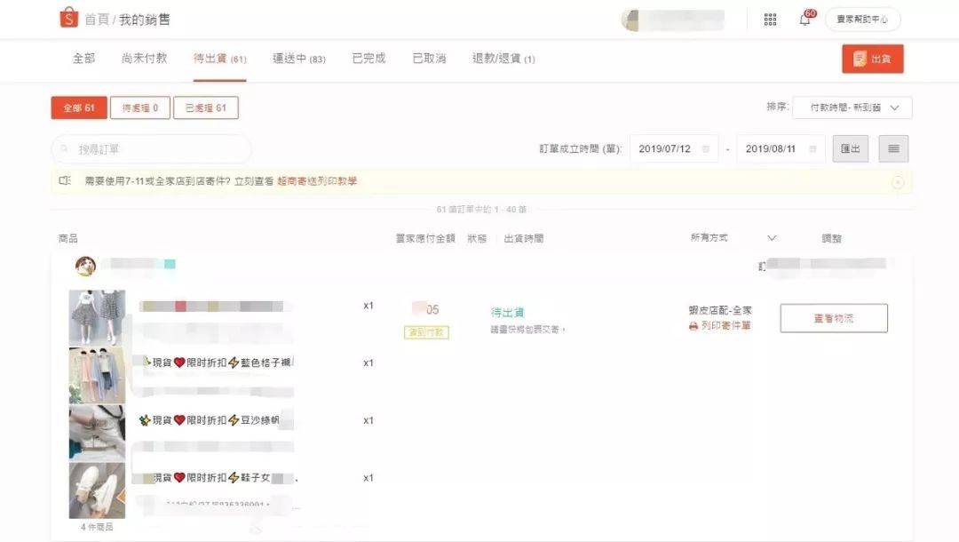This screenshot has width=959, height=542.
Task: Open start date calendar icon for 2019/07/12
Action: tap(706, 148)
